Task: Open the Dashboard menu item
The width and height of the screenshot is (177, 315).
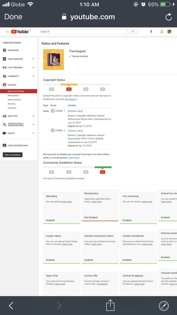Action: pos(13,50)
